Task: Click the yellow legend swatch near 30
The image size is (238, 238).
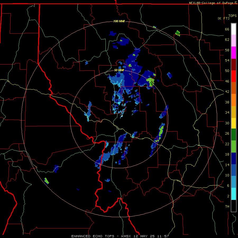Action: click(x=234, y=123)
